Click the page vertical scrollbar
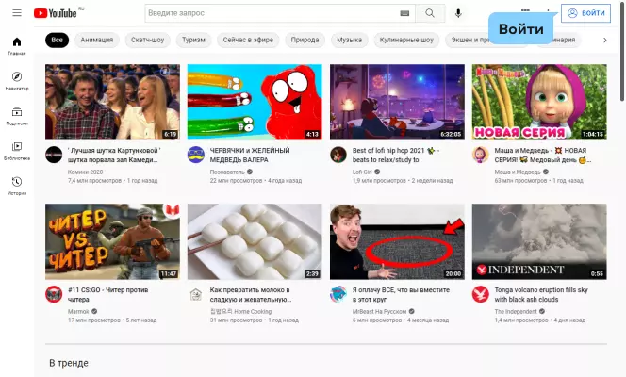This screenshot has height=377, width=626. [622, 52]
